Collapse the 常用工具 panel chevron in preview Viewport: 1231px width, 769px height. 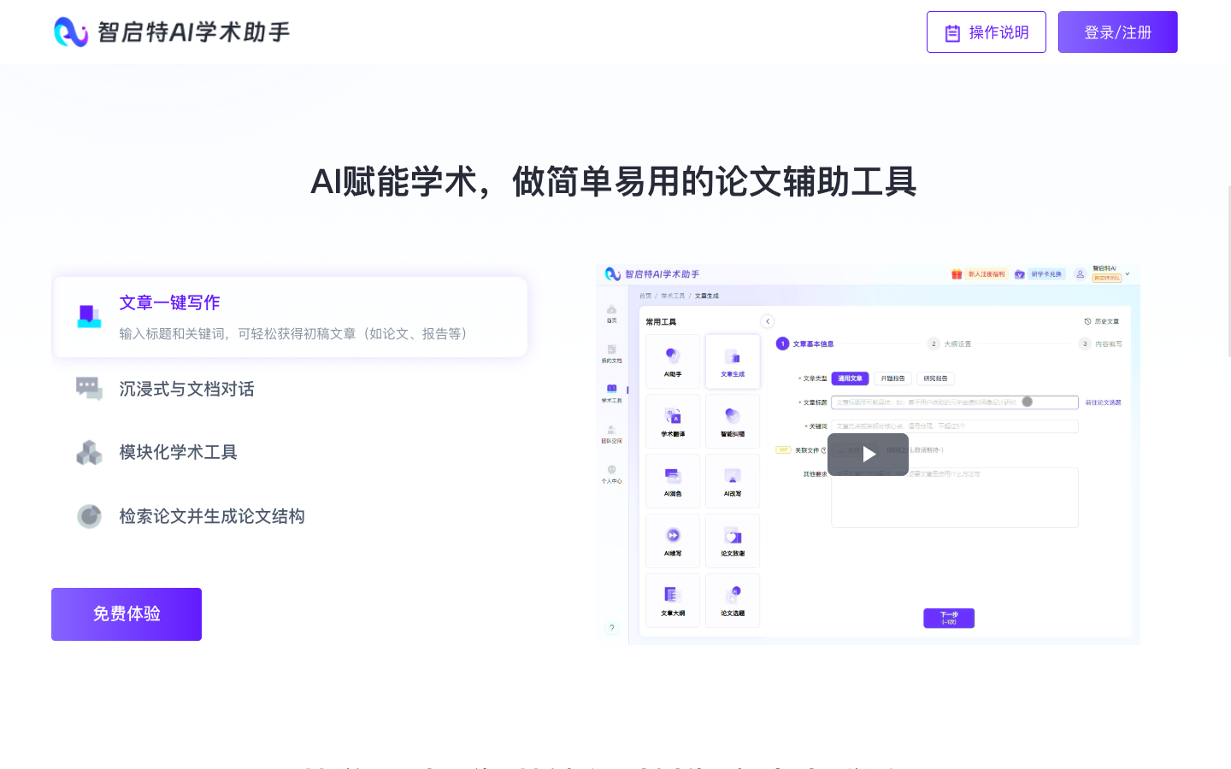[x=768, y=321]
